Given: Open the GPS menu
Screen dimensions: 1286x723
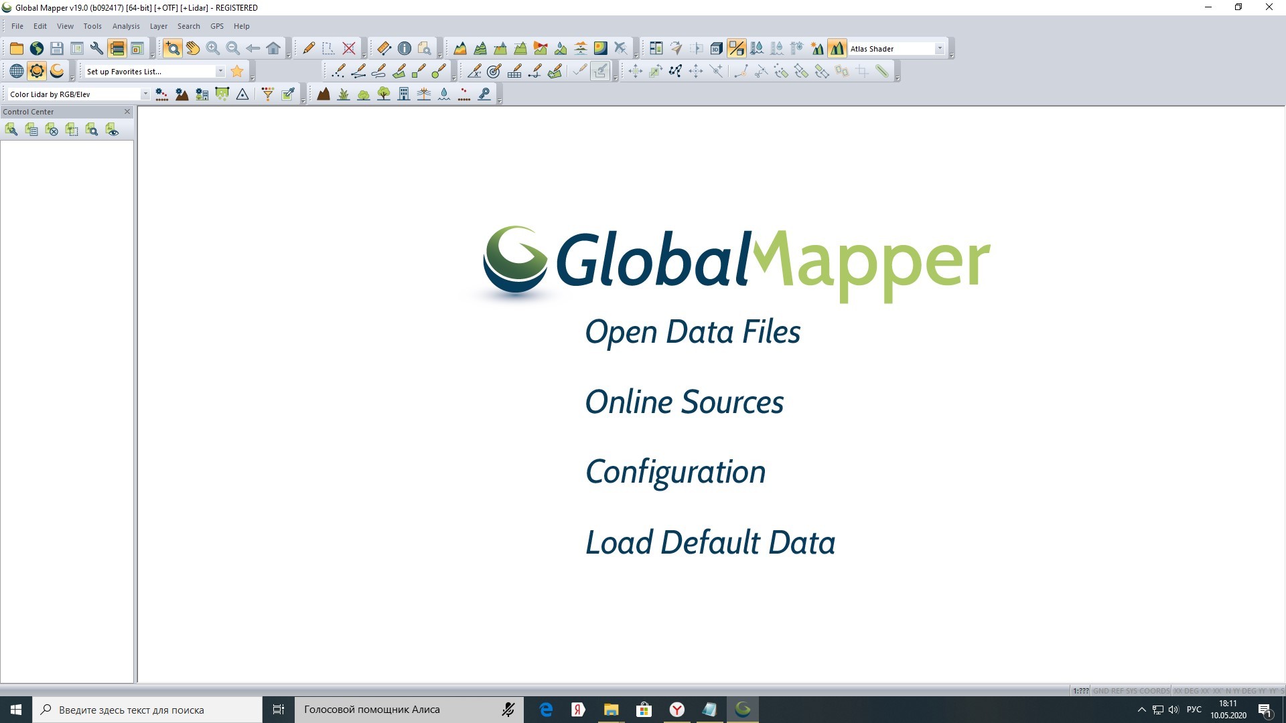Looking at the screenshot, I should coord(217,26).
